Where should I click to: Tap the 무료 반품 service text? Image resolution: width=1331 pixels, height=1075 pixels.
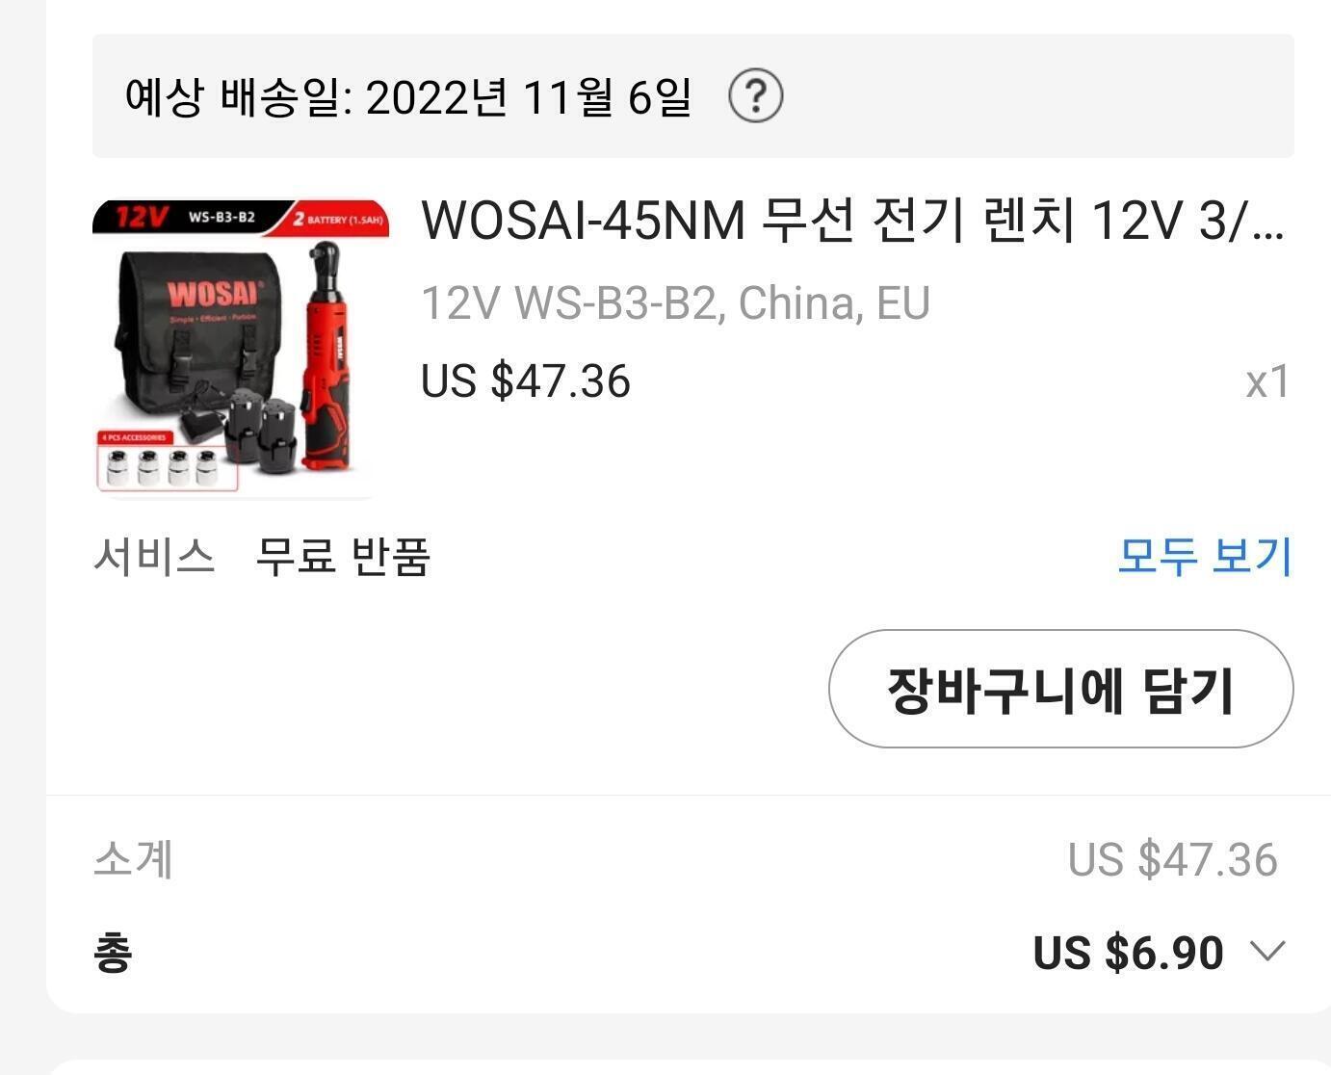click(343, 557)
